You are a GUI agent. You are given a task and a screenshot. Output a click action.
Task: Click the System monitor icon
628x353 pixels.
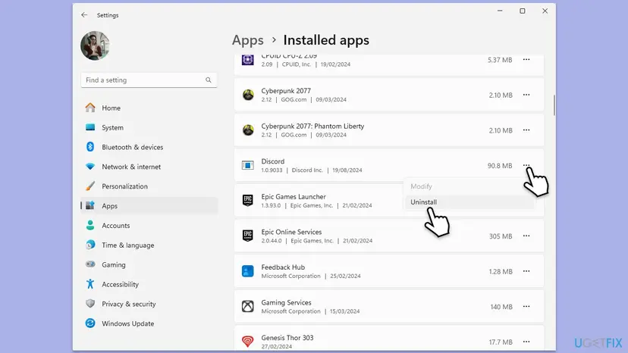(90, 127)
